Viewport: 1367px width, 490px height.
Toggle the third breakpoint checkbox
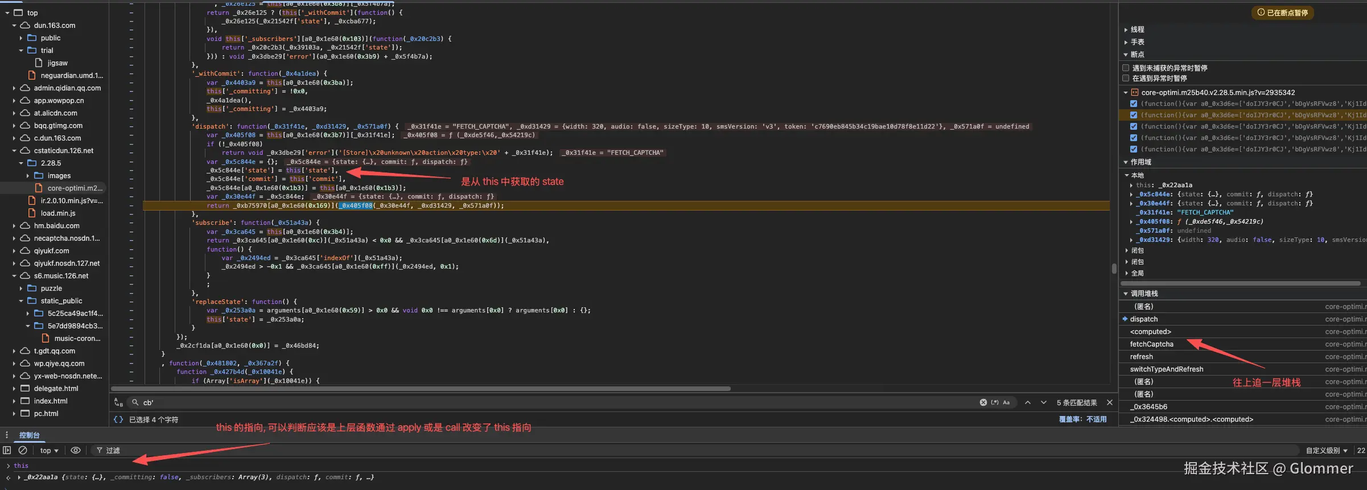click(1134, 126)
